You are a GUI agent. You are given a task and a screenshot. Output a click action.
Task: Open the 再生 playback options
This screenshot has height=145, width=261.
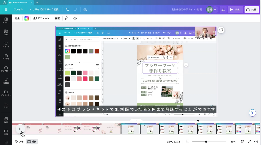click(x=17, y=18)
